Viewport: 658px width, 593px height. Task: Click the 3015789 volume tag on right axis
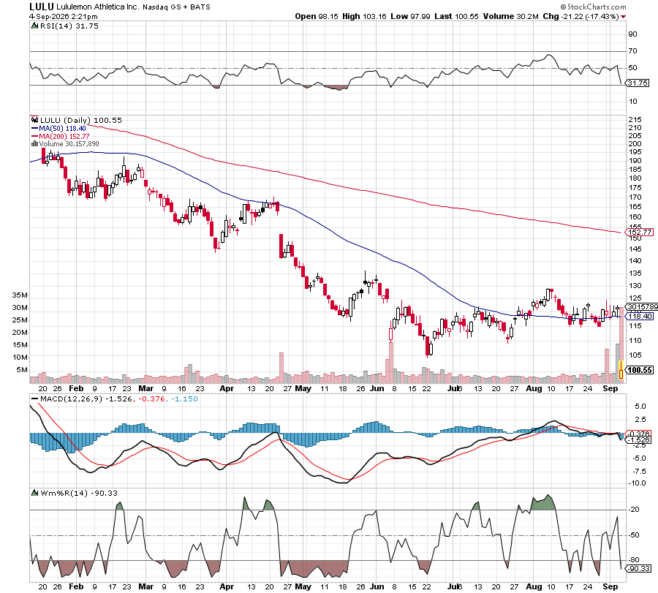click(x=642, y=307)
